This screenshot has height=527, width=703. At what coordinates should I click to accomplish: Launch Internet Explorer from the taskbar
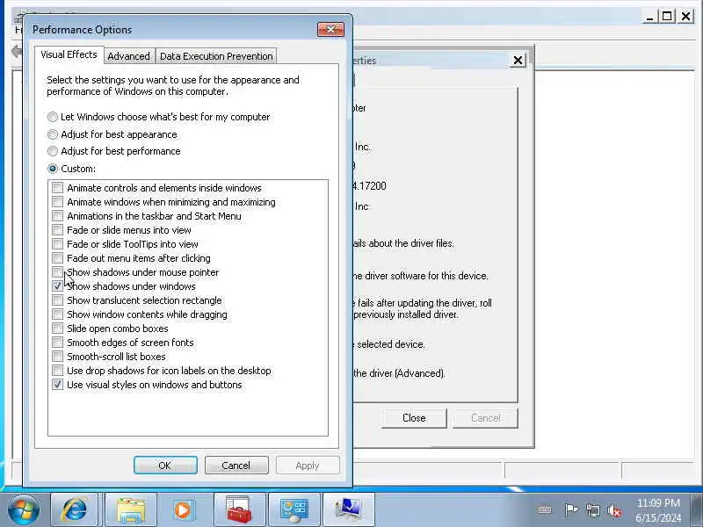[x=75, y=509]
